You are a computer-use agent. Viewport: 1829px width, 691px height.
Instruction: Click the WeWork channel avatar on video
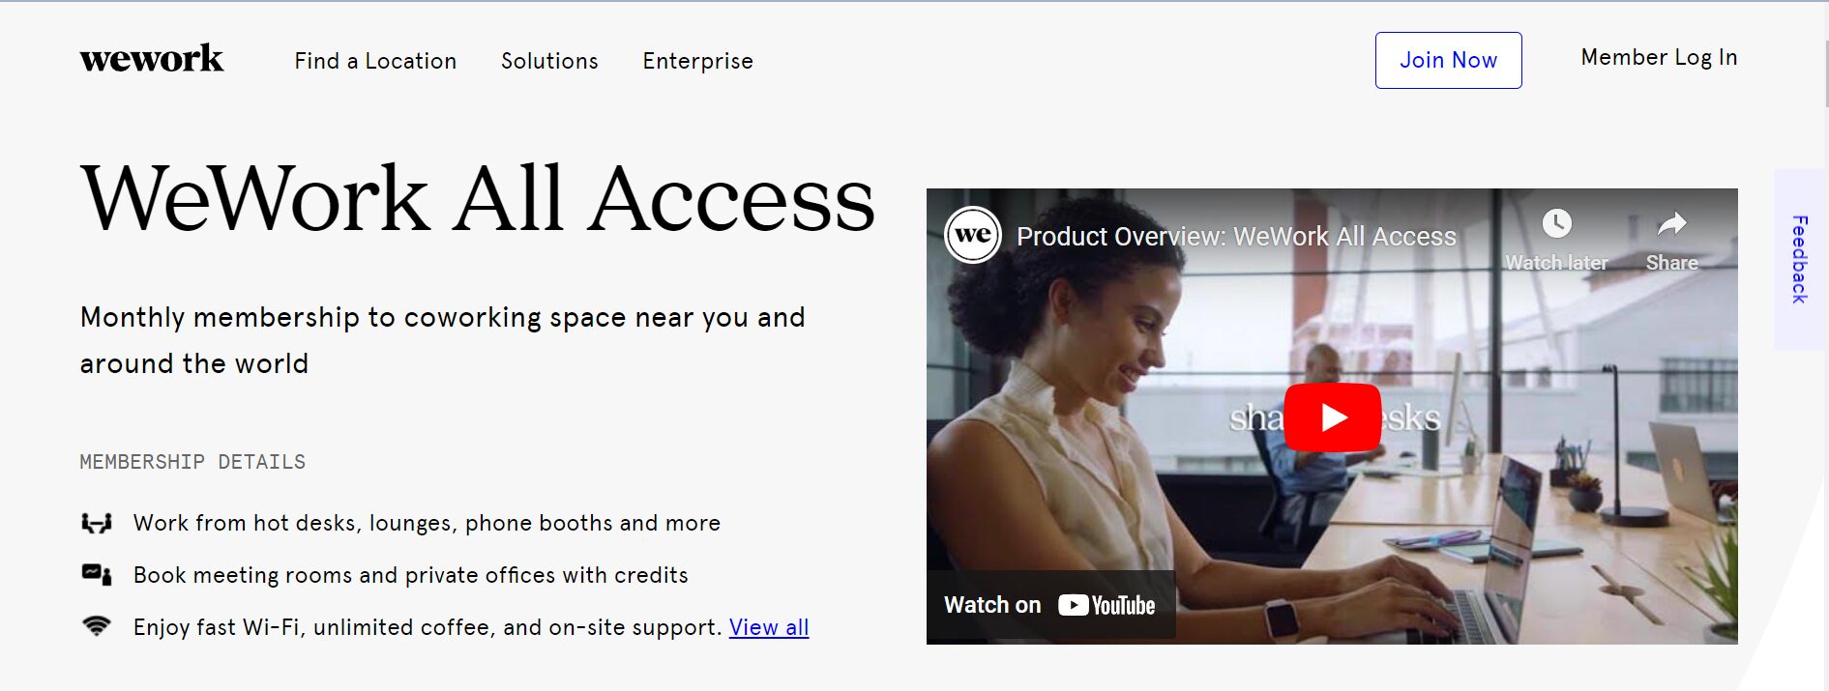[973, 235]
